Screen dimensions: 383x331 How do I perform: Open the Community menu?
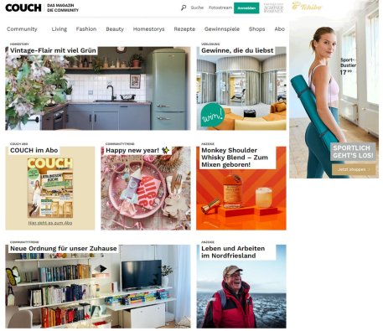[x=22, y=29]
